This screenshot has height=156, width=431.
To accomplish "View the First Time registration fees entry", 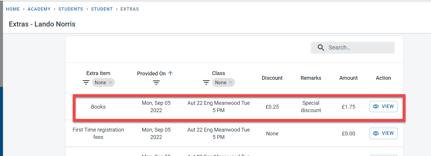I will [x=383, y=133].
